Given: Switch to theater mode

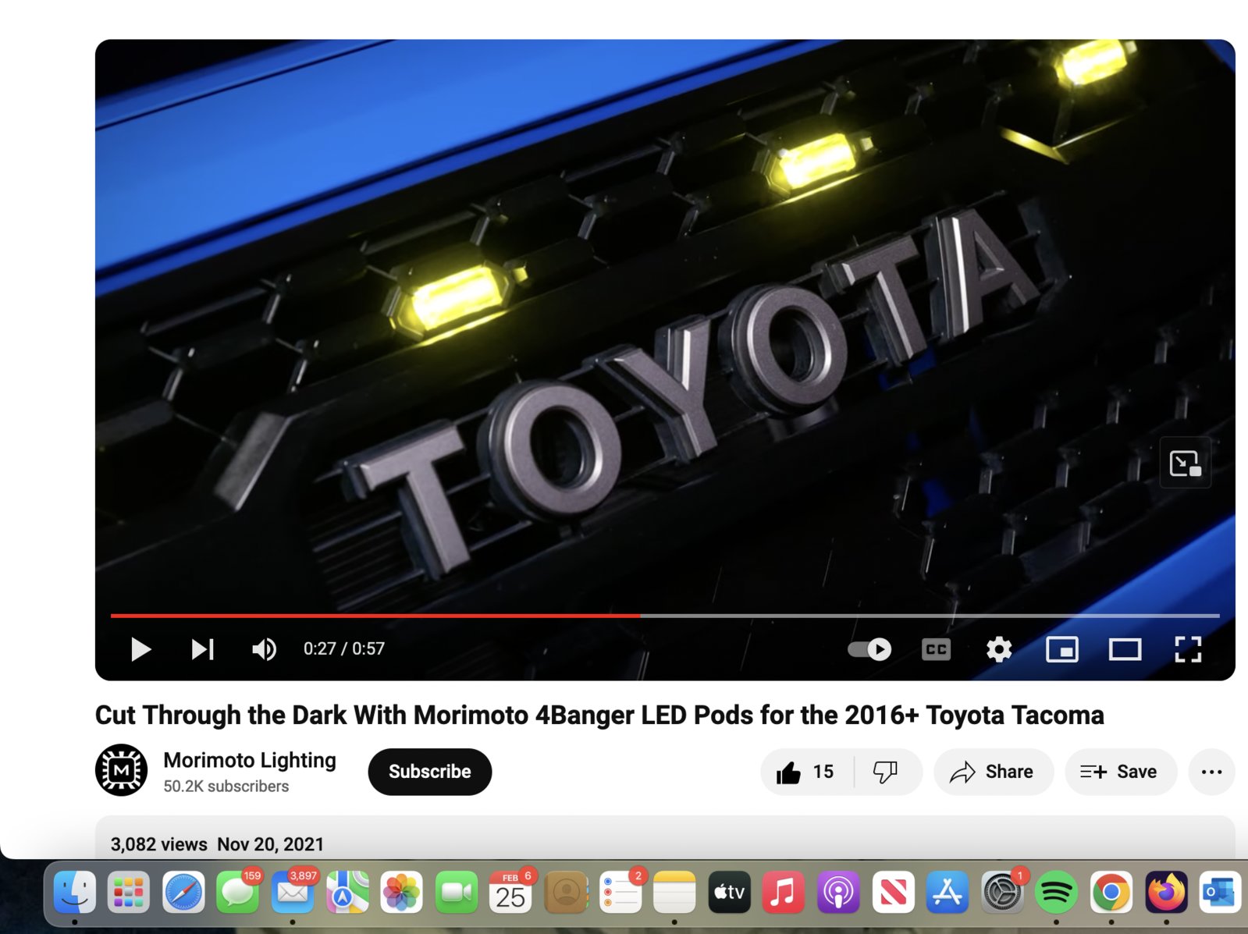Looking at the screenshot, I should pyautogui.click(x=1125, y=649).
